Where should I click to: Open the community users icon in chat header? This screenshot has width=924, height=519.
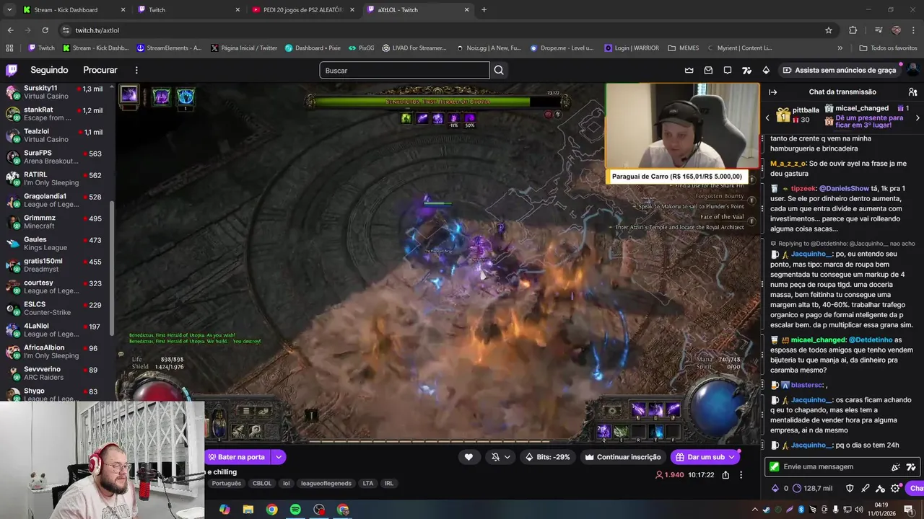[912, 92]
